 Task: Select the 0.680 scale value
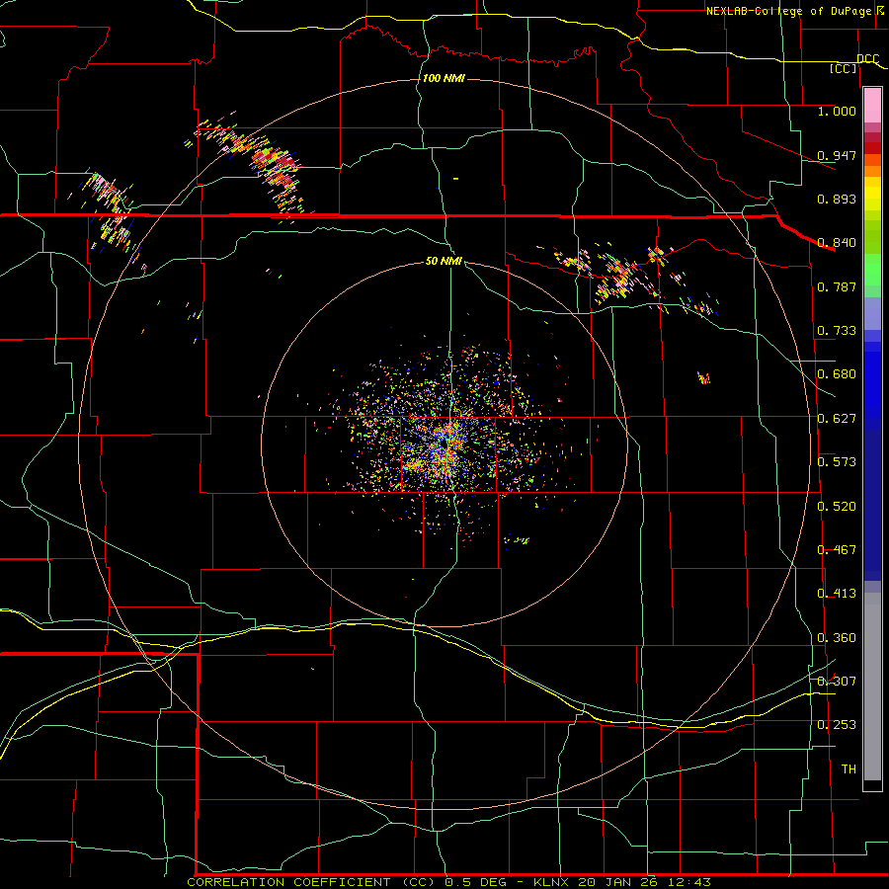837,374
